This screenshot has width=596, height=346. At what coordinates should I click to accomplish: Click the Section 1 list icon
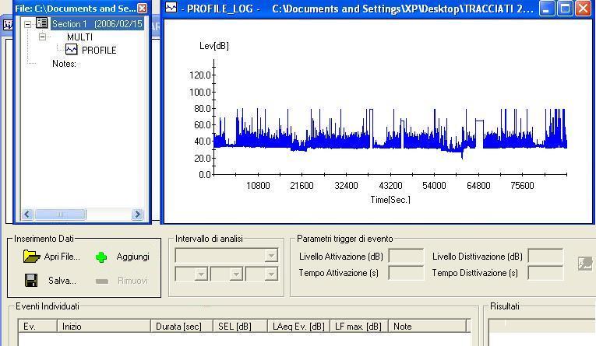pos(42,23)
